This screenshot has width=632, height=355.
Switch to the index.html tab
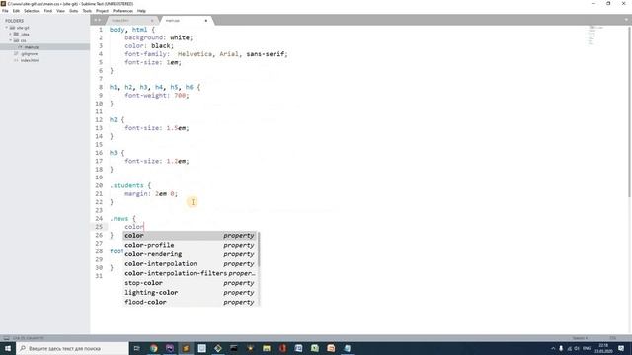(131, 20)
